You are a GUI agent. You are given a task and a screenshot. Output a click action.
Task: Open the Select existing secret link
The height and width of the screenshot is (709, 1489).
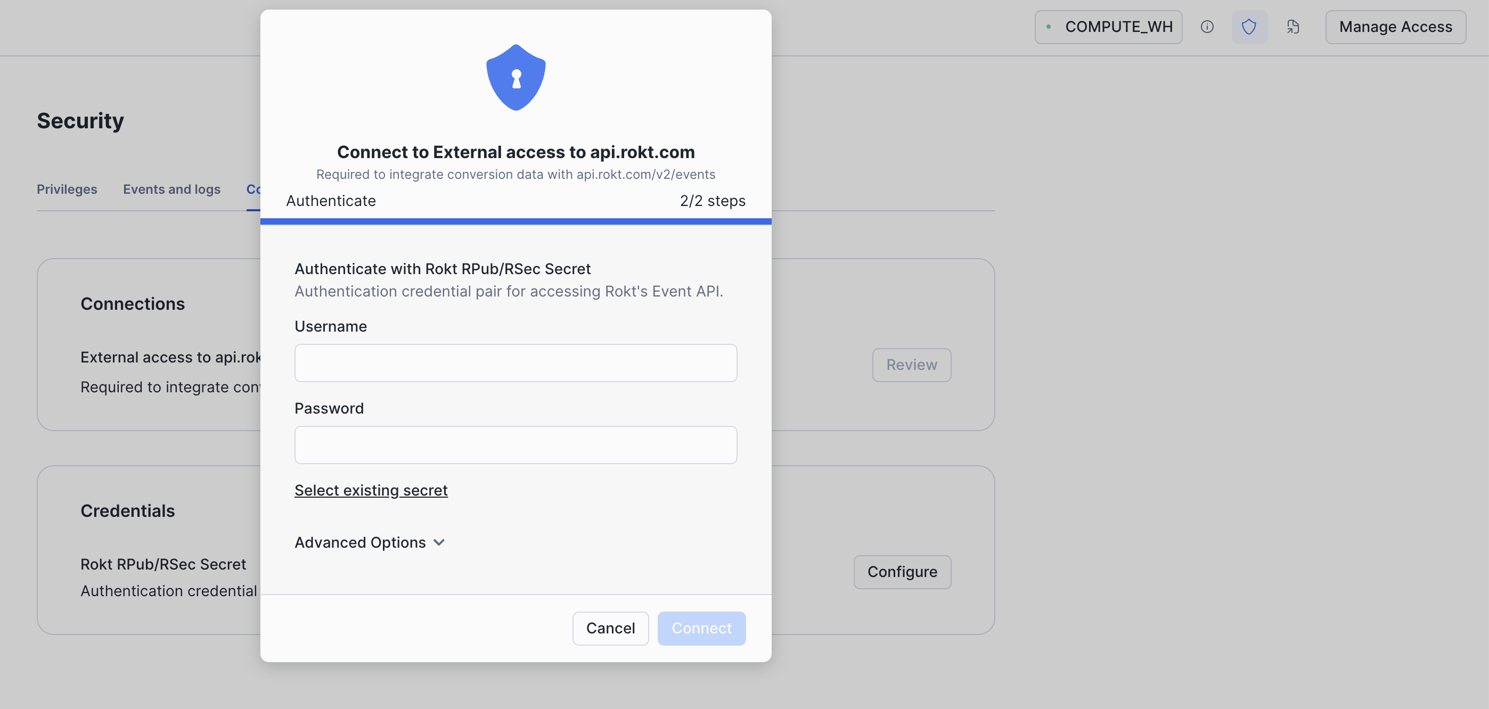[371, 490]
